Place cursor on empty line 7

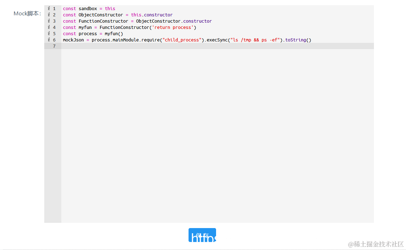(x=217, y=46)
